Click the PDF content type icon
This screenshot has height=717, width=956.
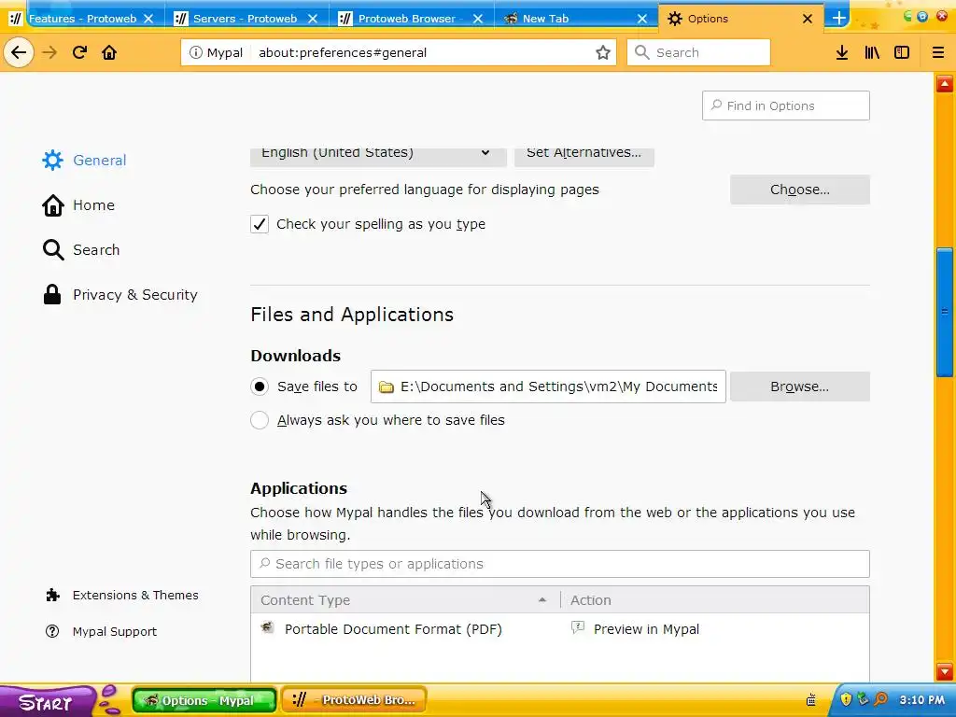click(267, 627)
